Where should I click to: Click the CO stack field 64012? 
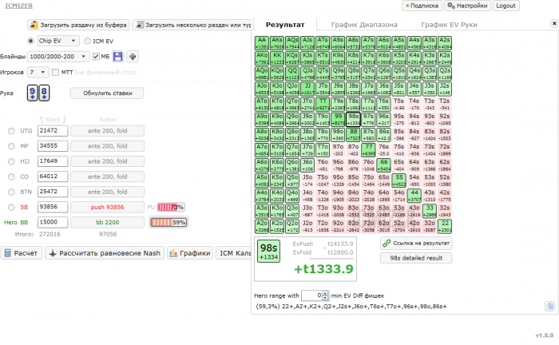[x=53, y=176]
